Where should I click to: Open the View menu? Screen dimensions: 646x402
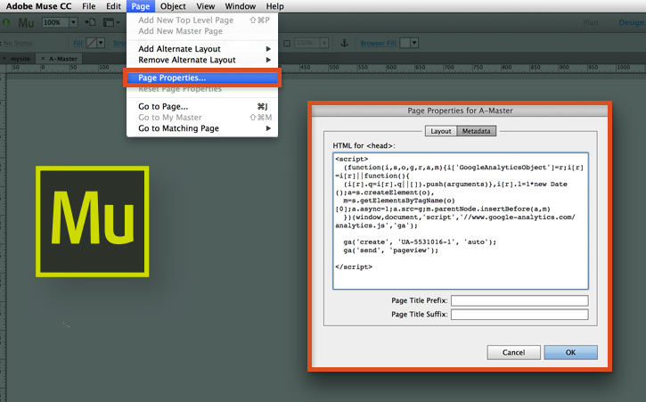coord(206,6)
